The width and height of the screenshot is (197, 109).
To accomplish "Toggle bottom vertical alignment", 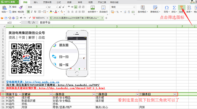I will (x=76, y=7).
